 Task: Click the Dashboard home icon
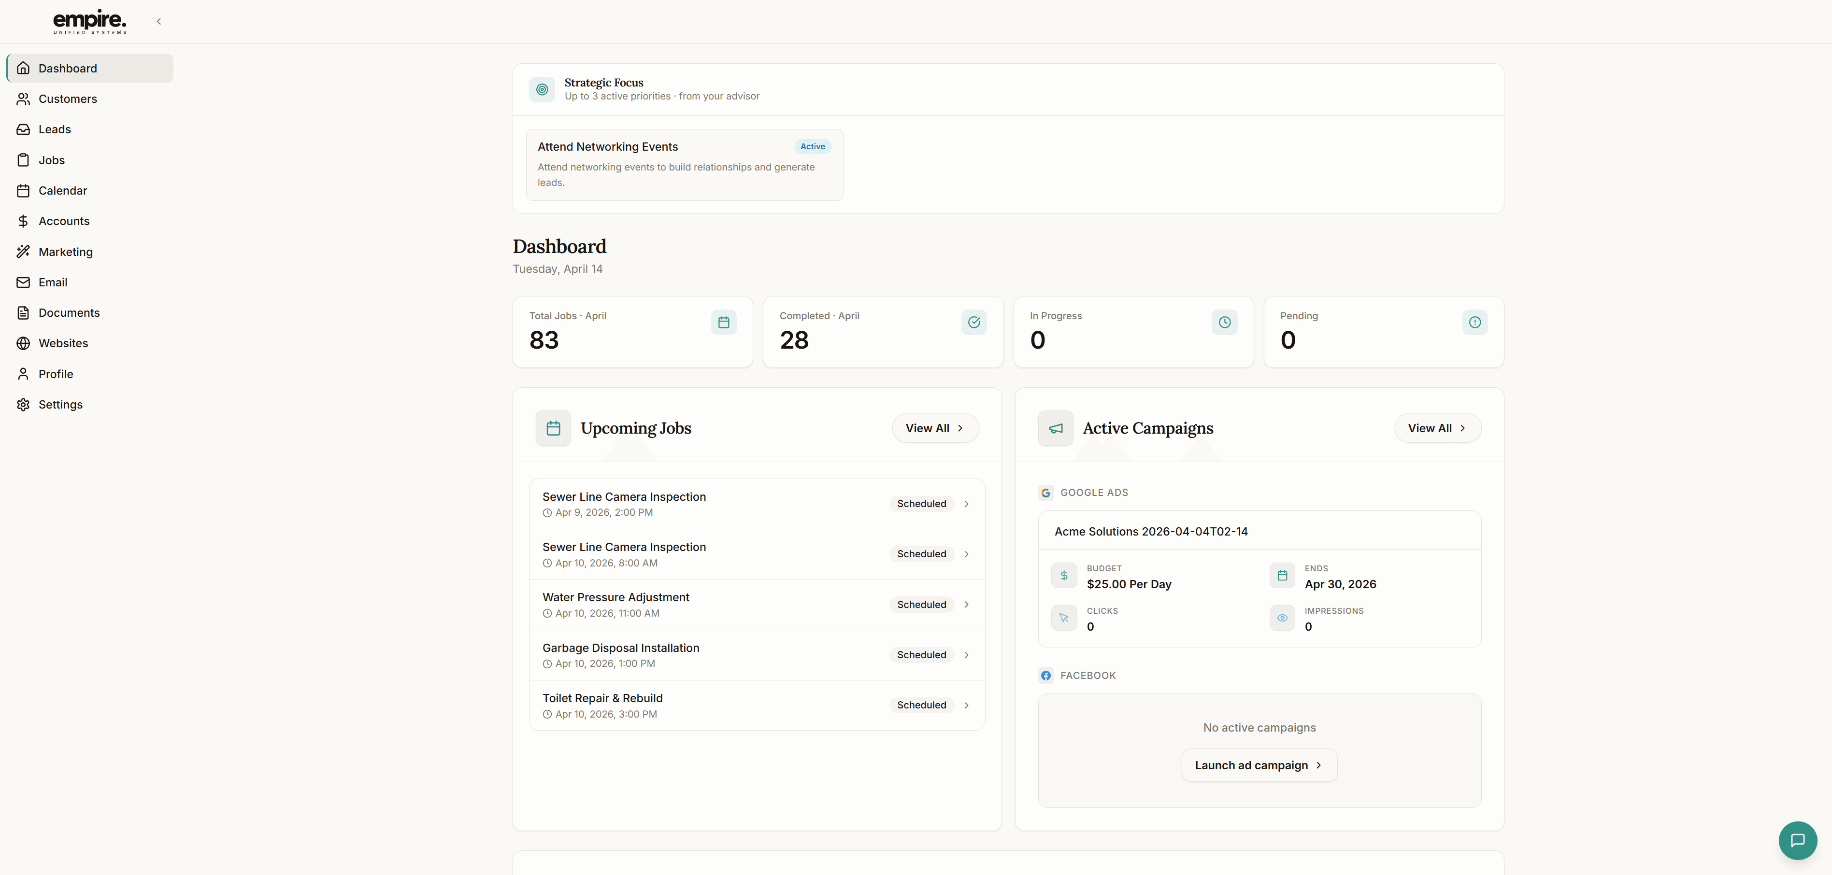point(24,68)
